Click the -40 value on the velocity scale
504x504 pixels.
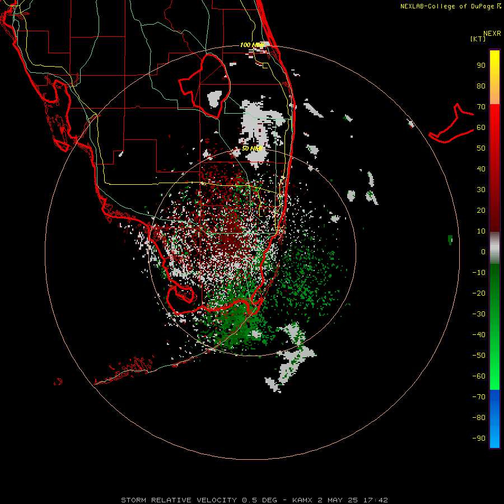(479, 335)
